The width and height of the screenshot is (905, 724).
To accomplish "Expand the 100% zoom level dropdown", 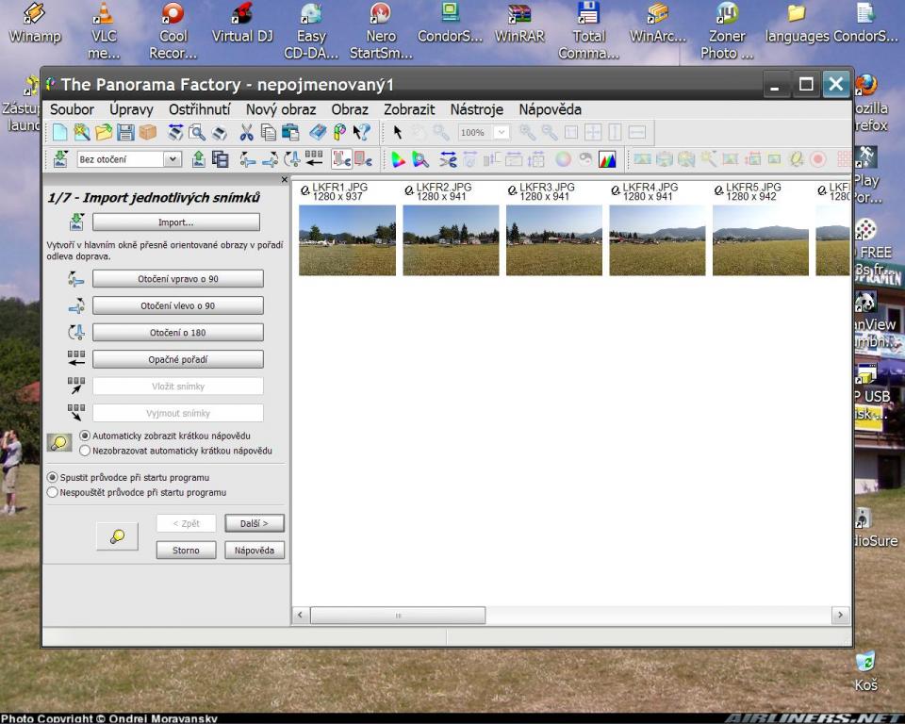I will click(502, 133).
